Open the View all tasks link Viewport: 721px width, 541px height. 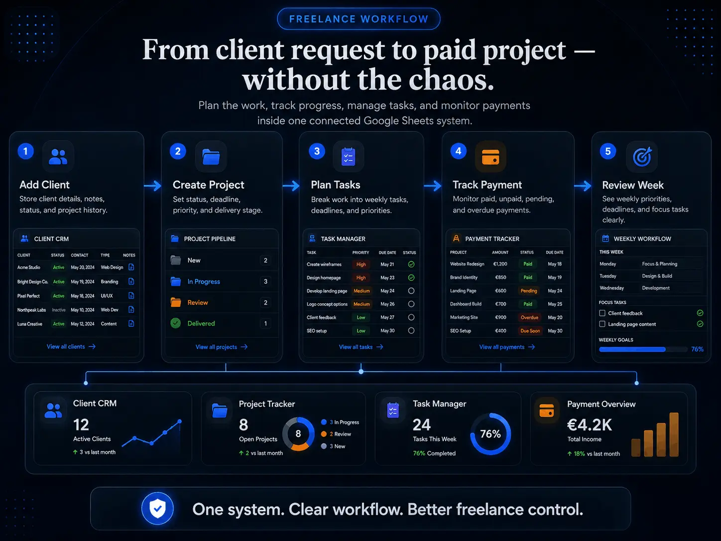361,347
